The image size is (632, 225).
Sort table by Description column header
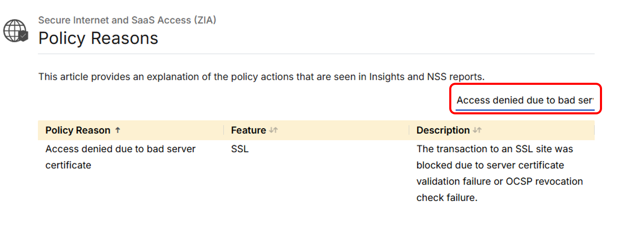[x=443, y=130]
